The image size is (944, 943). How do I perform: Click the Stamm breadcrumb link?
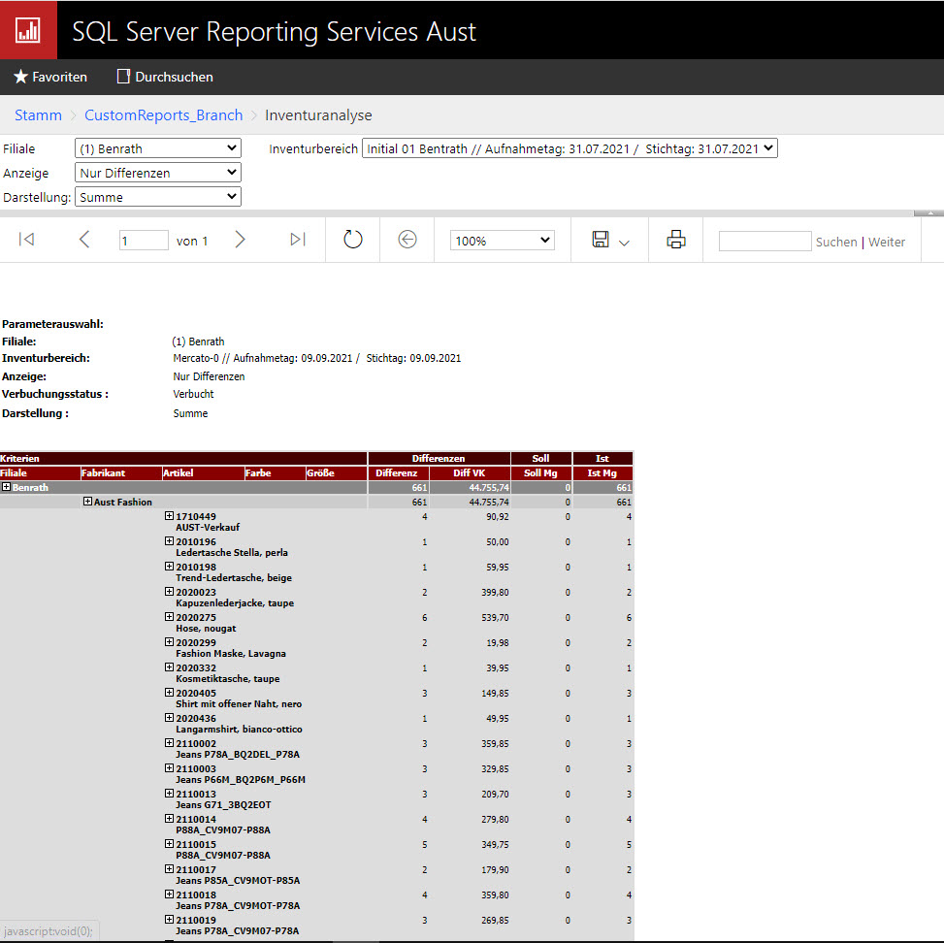[38, 115]
